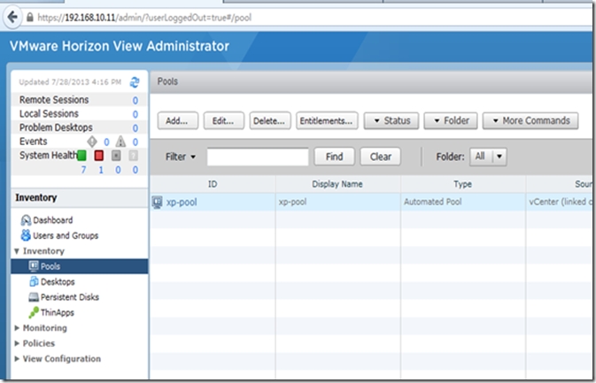Click the Remote Sessions label
The width and height of the screenshot is (596, 383).
point(54,100)
